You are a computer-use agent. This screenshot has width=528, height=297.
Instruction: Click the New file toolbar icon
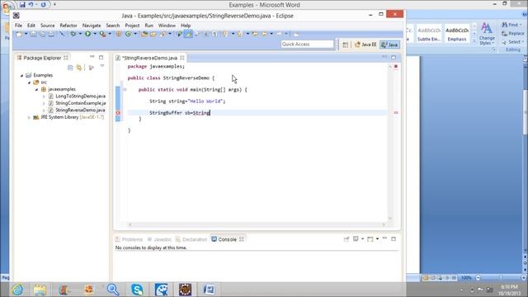tap(19, 34)
